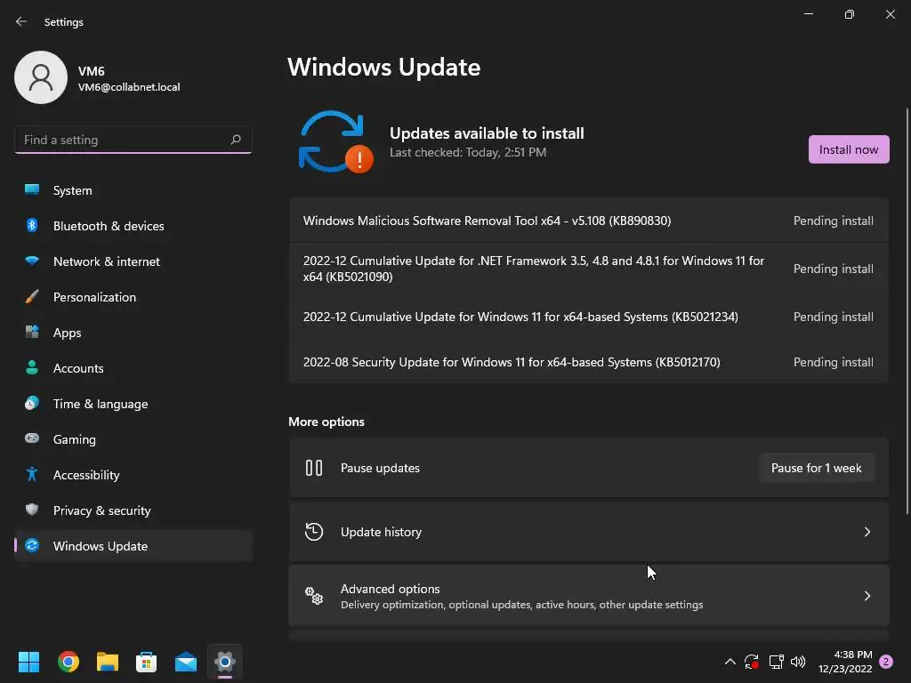
Task: Click the Advanced options chevron arrow
Action: [867, 596]
